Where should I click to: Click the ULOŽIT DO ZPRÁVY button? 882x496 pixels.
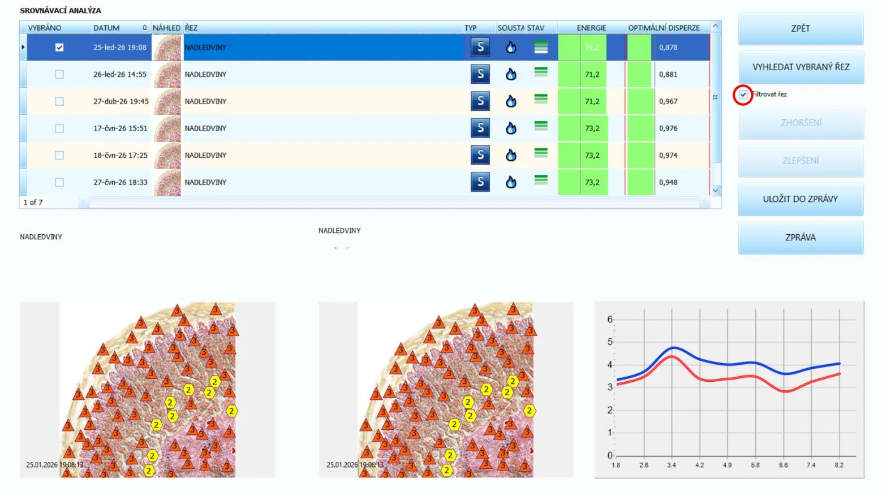coord(801,199)
